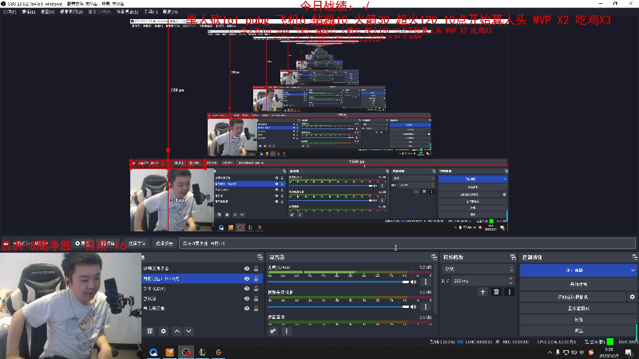639x359 pixels.
Task: Open transition properties three-dot icon
Action: click(510, 292)
